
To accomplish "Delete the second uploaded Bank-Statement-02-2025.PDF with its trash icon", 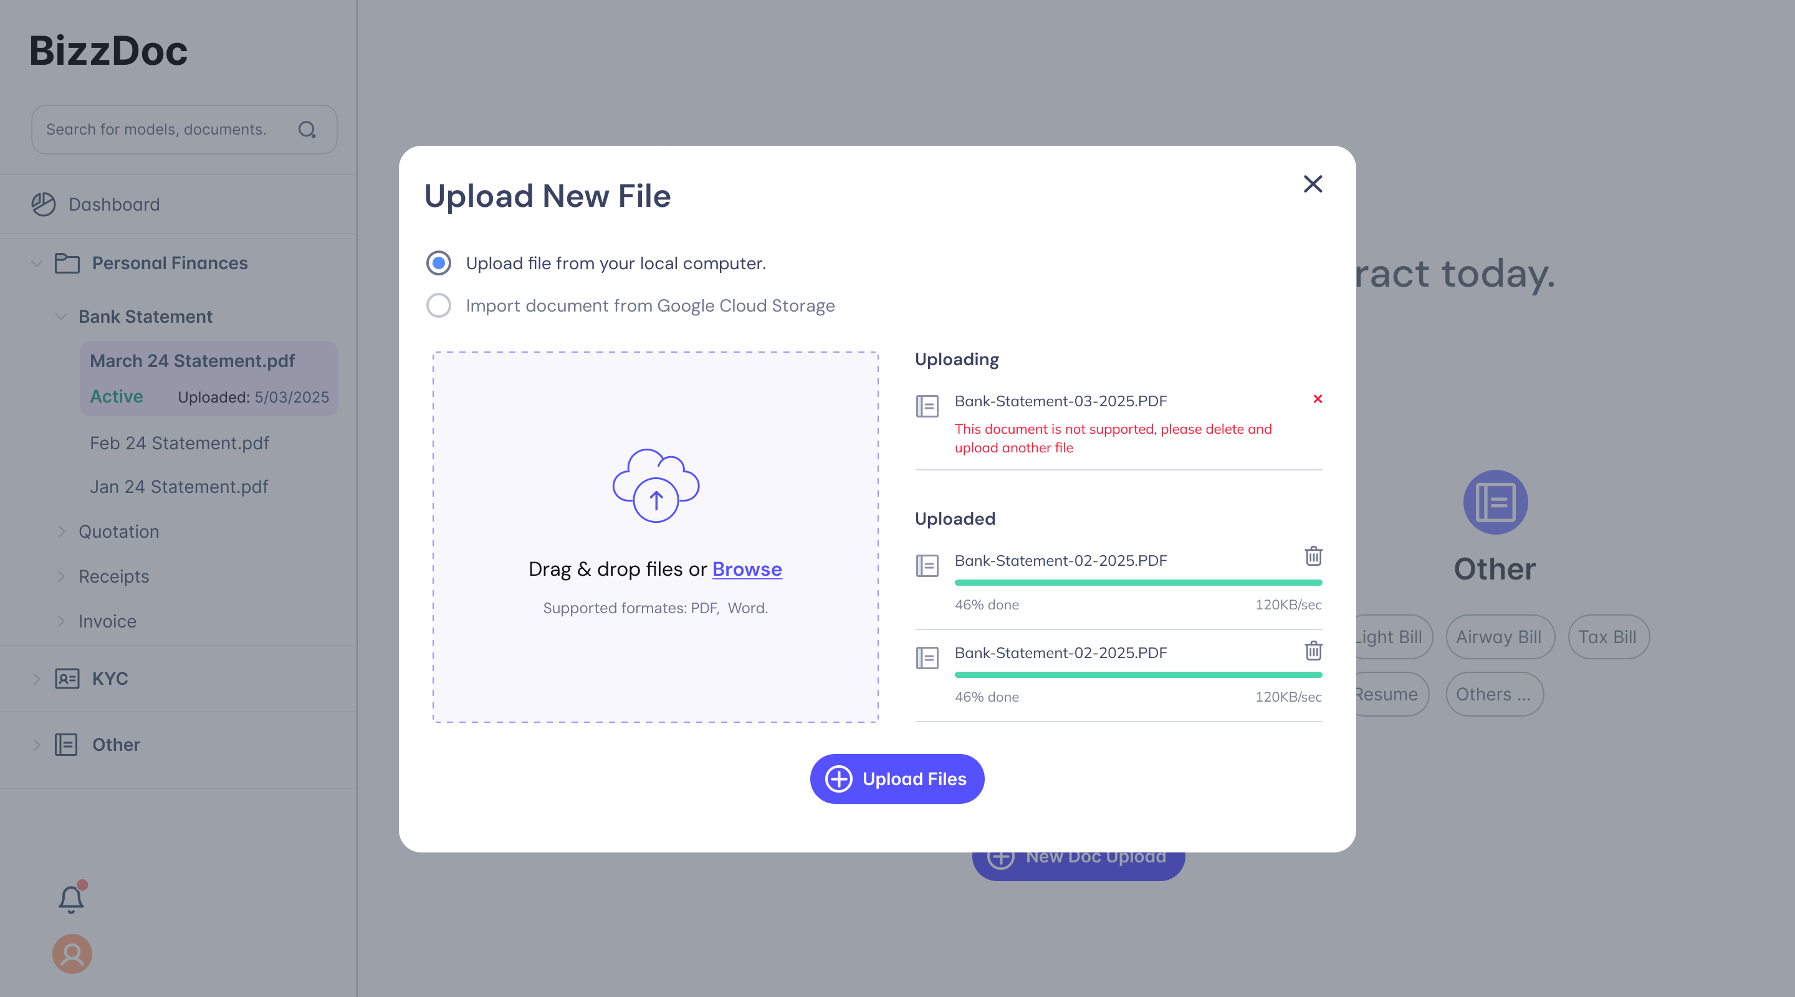I will coord(1313,651).
